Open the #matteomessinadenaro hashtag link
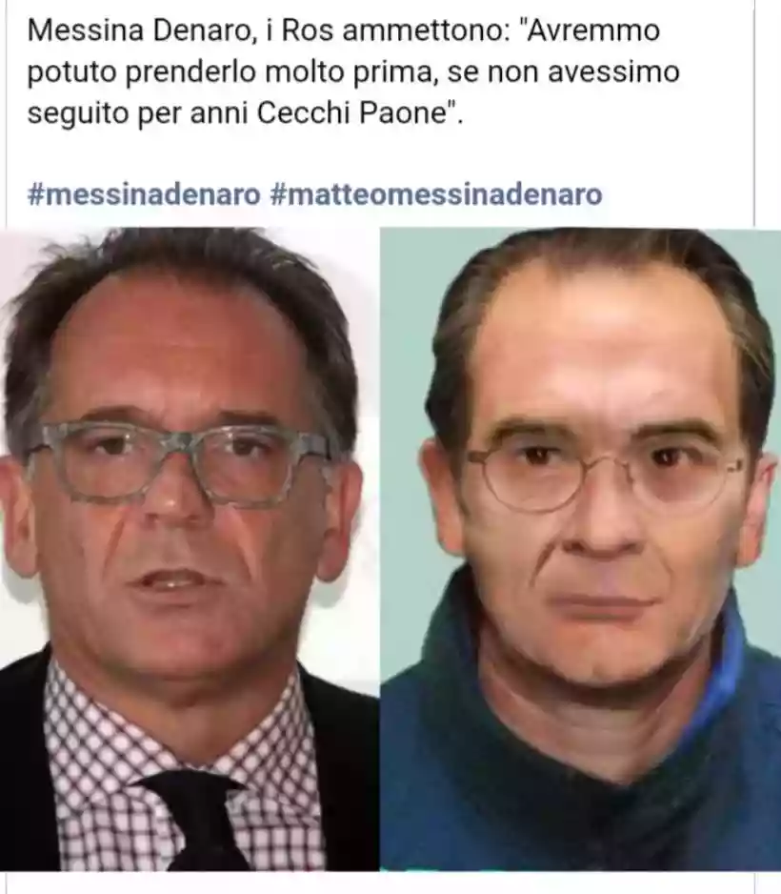 (x=436, y=194)
